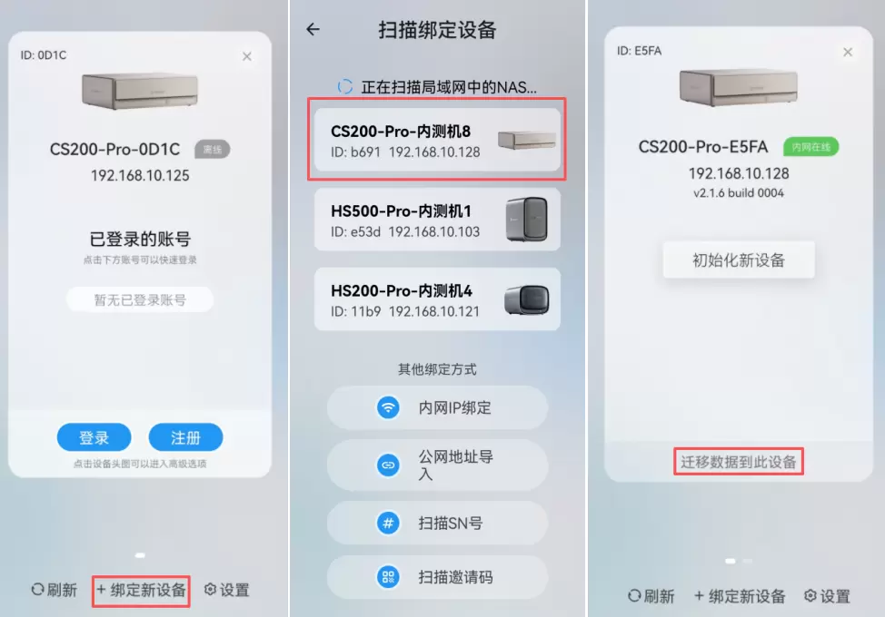Tap the CS200-Pro-0D1C device image
Viewport: 885px width, 617px height.
(x=140, y=90)
